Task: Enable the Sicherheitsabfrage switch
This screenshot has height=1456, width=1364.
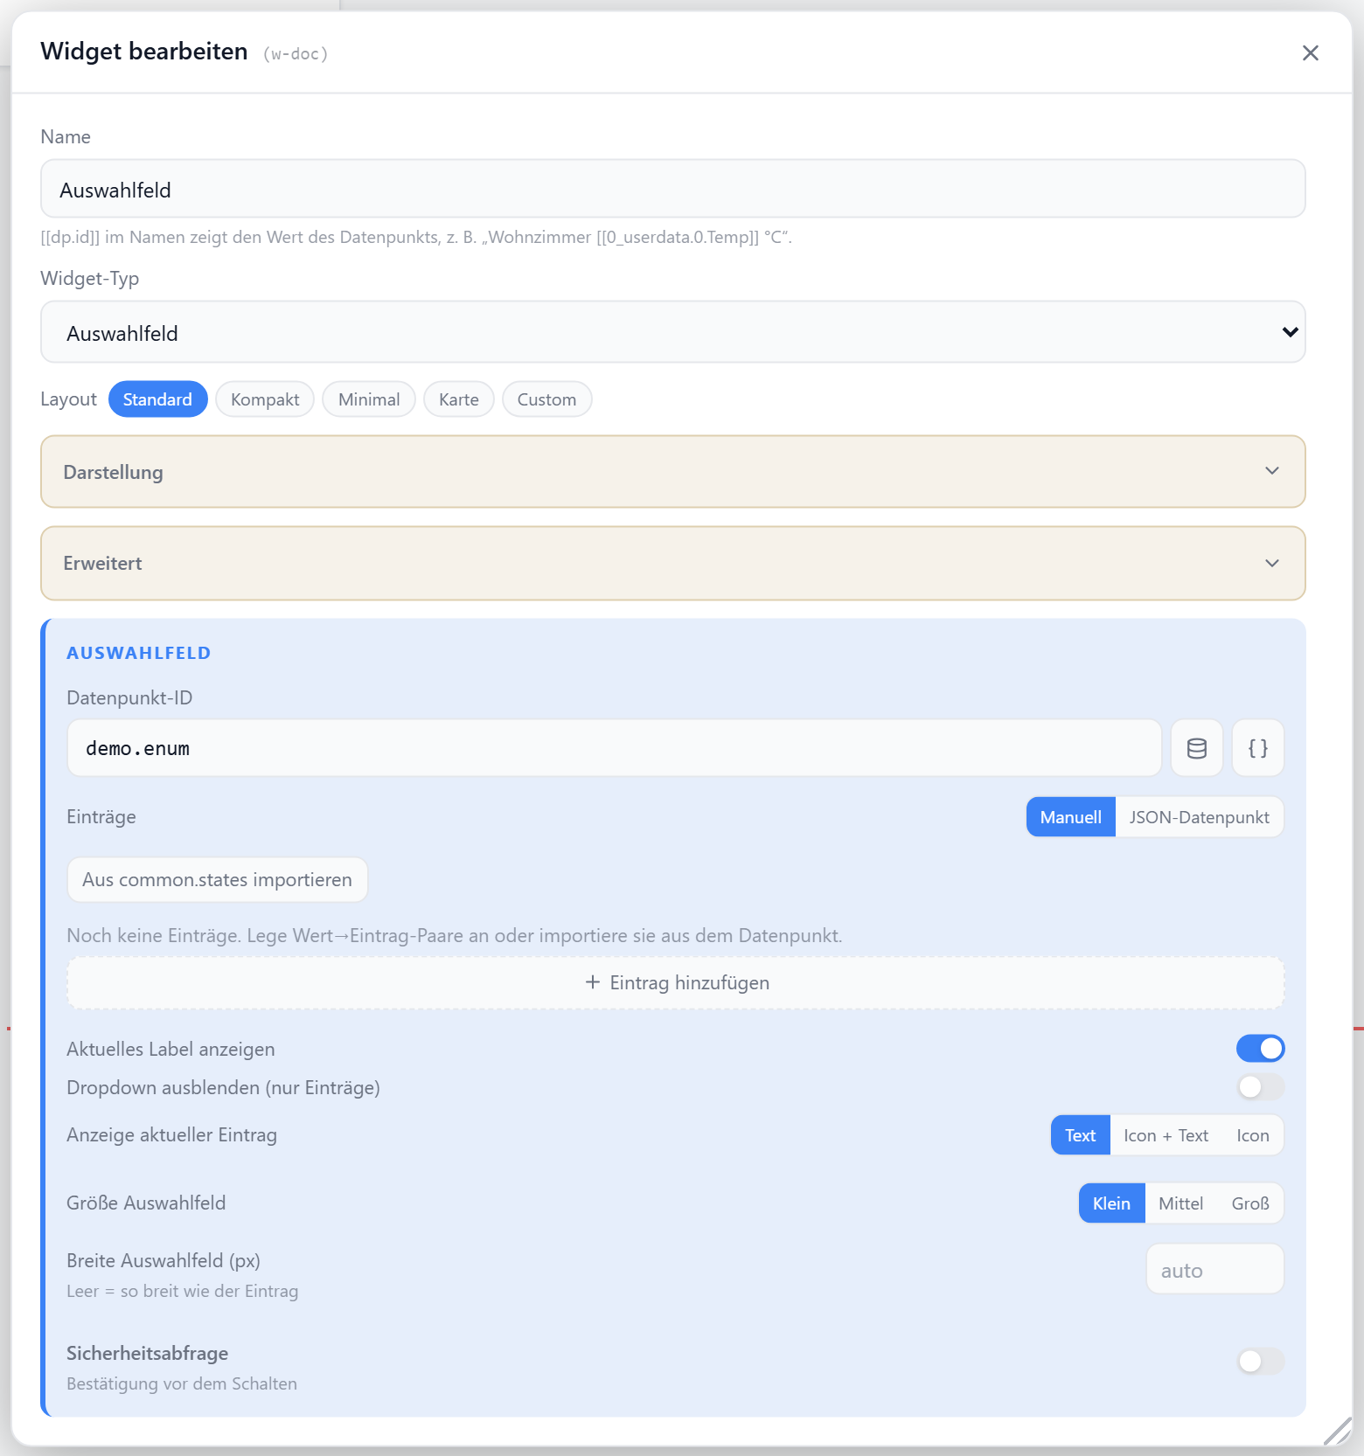Action: [x=1260, y=1361]
